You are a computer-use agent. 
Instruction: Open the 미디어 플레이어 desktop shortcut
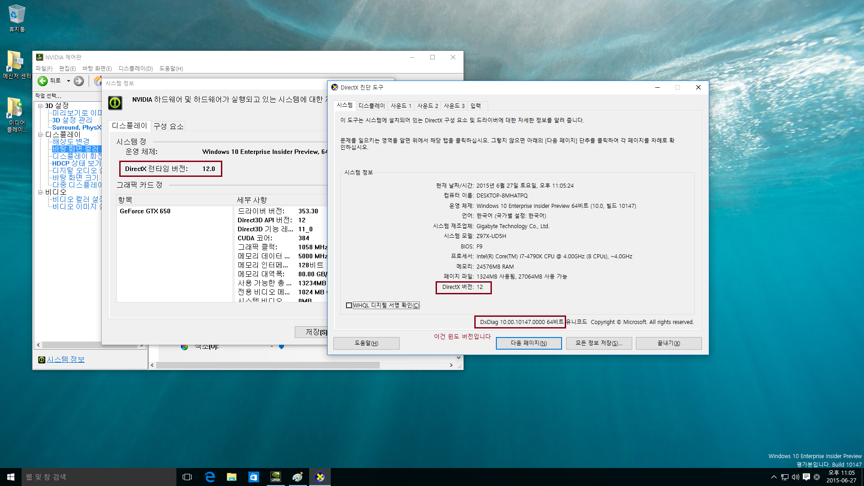[17, 114]
